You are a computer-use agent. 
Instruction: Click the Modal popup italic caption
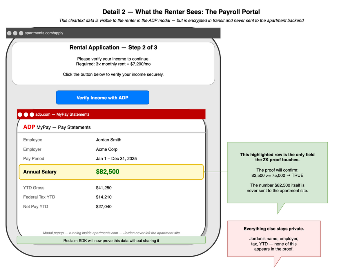coord(111,233)
